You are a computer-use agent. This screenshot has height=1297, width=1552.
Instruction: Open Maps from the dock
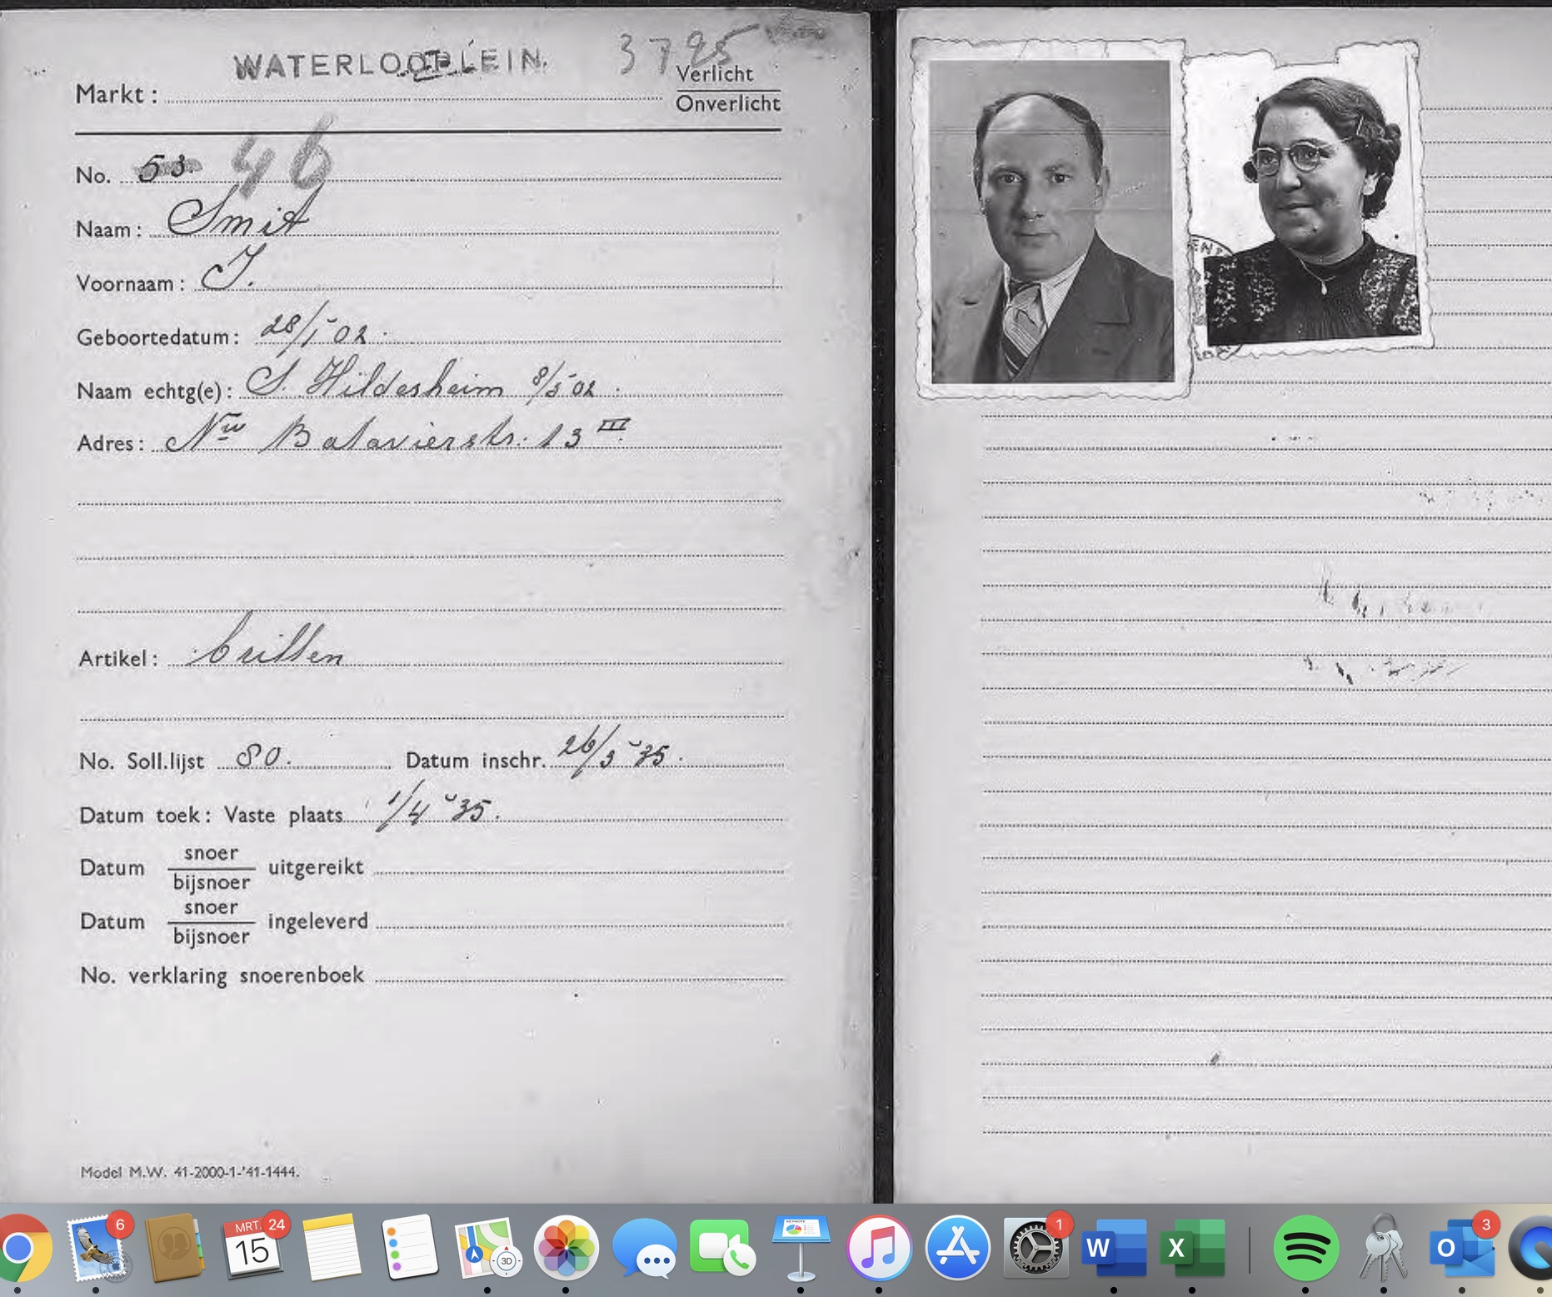[487, 1249]
